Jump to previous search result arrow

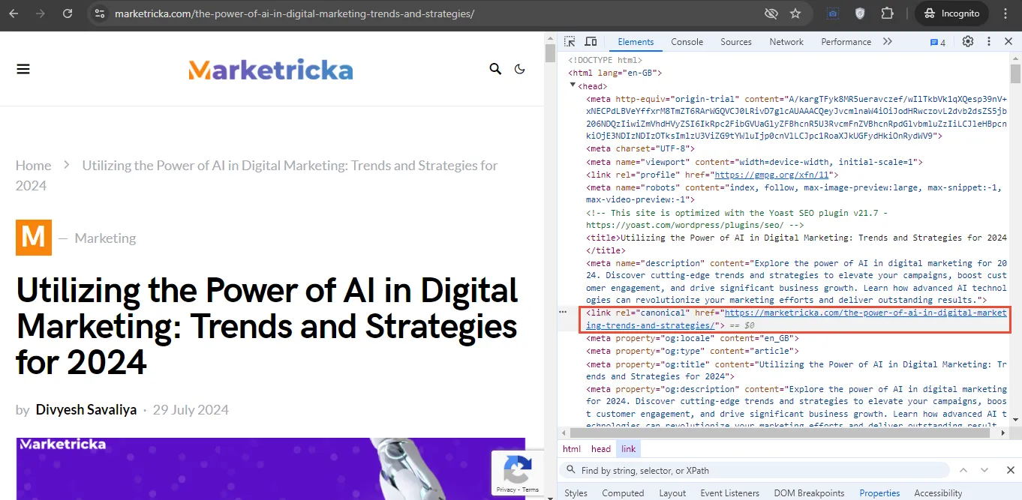pyautogui.click(x=964, y=470)
